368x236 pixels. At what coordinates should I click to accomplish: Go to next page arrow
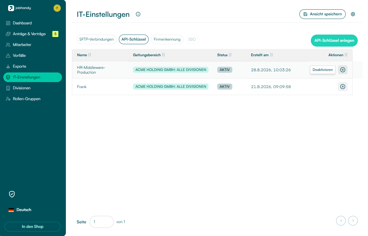tap(353, 221)
